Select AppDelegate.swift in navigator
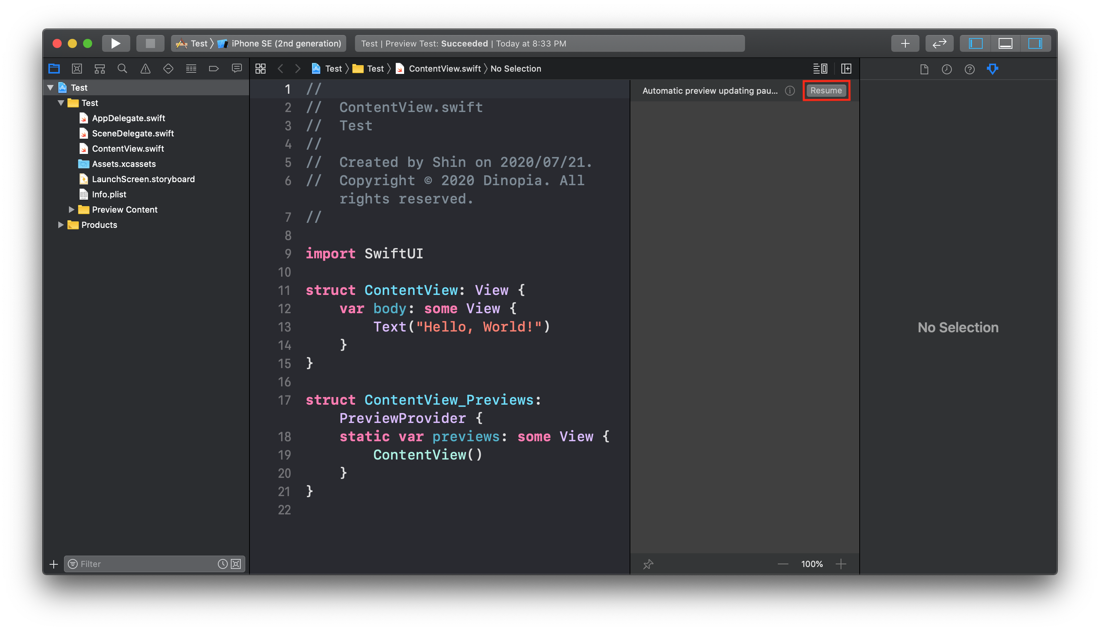 pyautogui.click(x=128, y=118)
